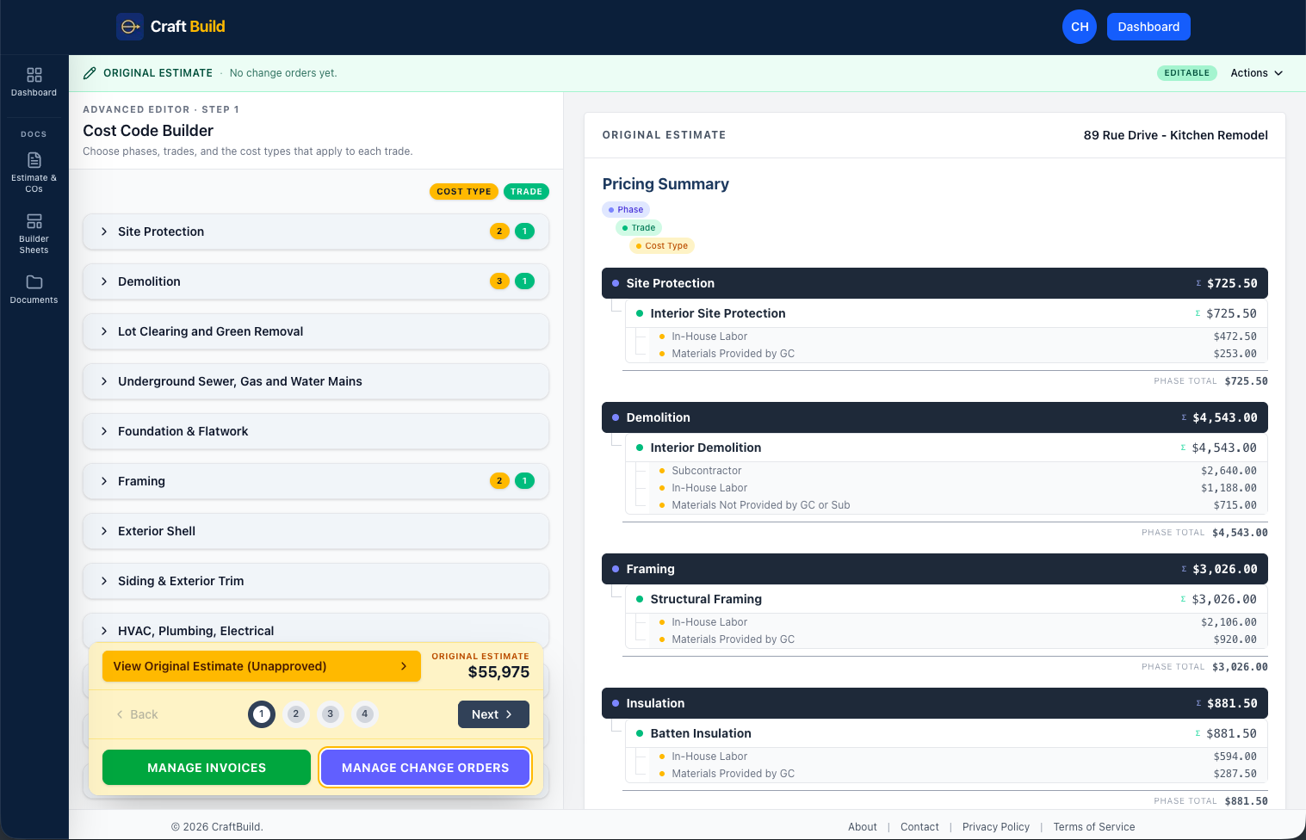Click trade count badge on Demolition row

524,281
